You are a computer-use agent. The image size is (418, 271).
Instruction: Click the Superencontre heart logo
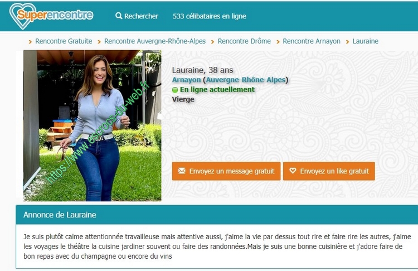point(51,16)
